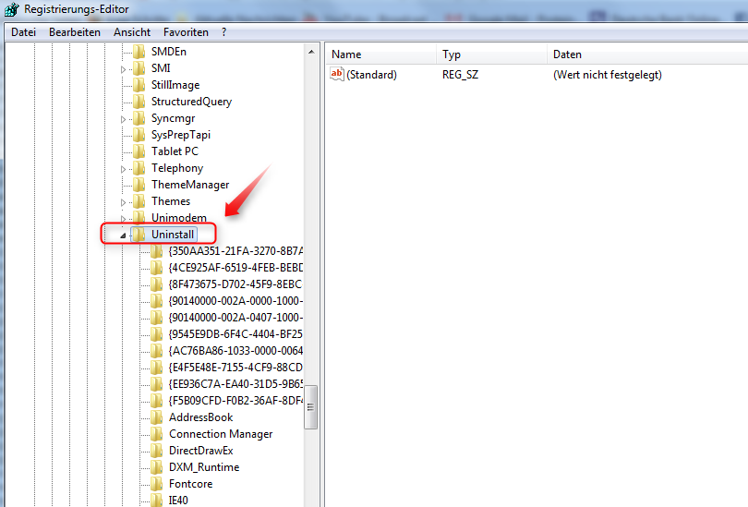Select the (Standard) value name

(371, 75)
